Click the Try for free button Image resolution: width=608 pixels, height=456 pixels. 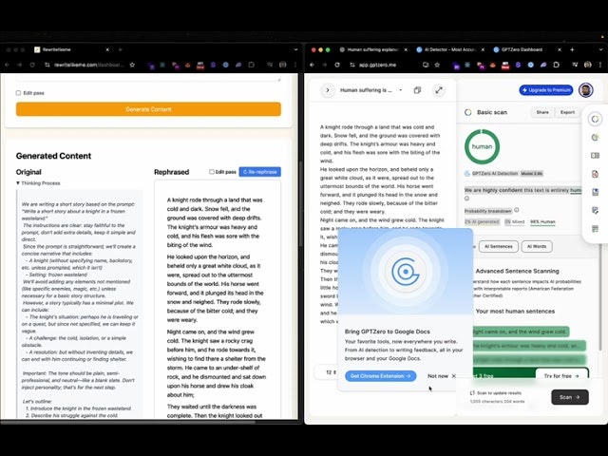(x=561, y=376)
